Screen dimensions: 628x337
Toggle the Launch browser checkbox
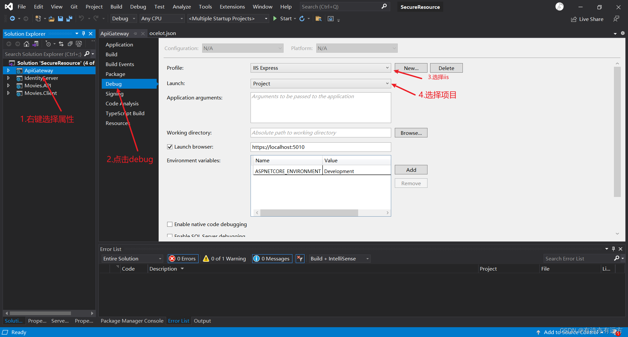170,147
